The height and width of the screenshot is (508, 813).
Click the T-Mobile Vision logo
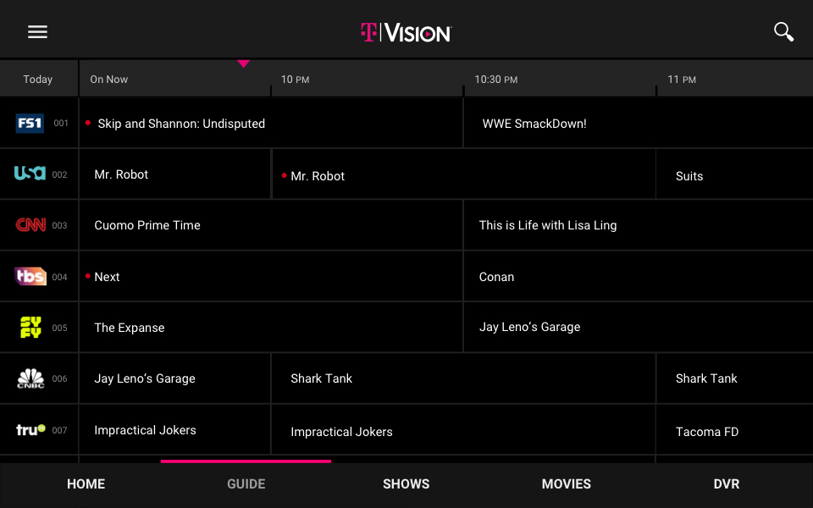406,33
